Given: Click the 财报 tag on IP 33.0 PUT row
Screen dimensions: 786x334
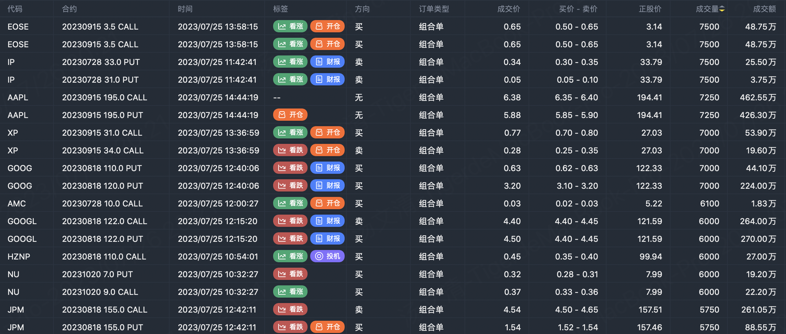Looking at the screenshot, I should click(x=327, y=62).
